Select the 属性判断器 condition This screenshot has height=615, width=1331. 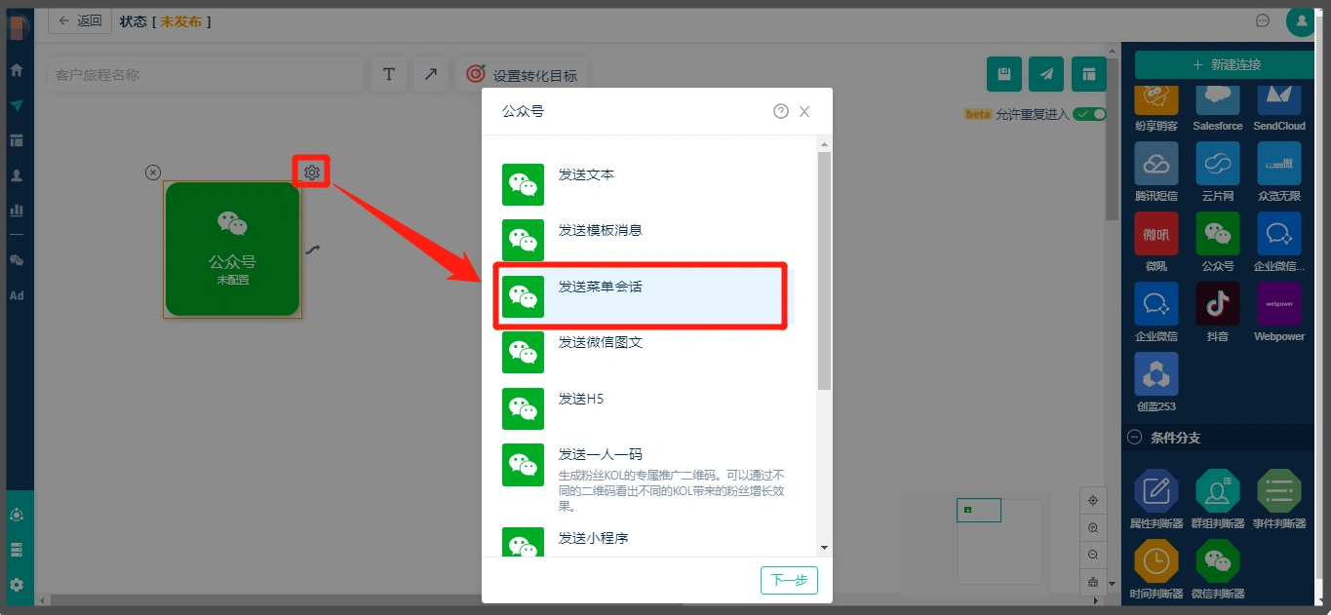[x=1156, y=499]
